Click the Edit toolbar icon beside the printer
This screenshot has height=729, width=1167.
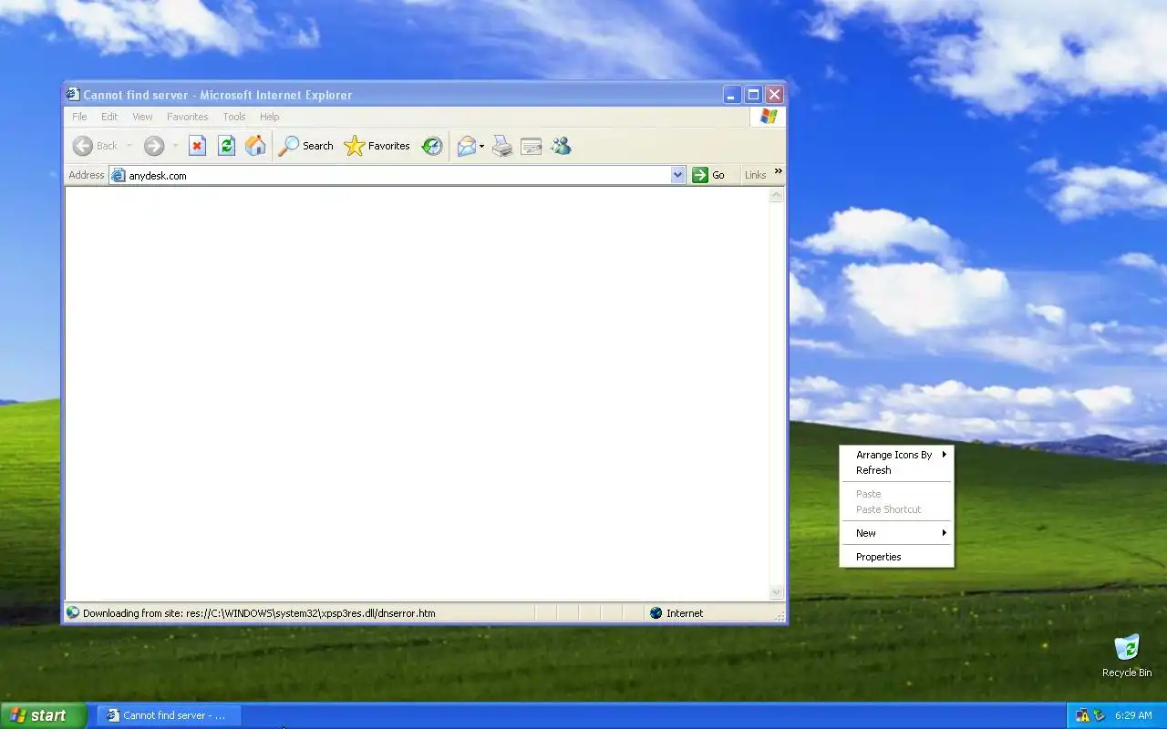tap(532, 146)
